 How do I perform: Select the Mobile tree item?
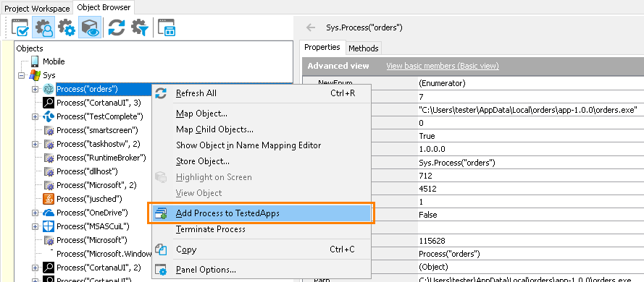54,61
